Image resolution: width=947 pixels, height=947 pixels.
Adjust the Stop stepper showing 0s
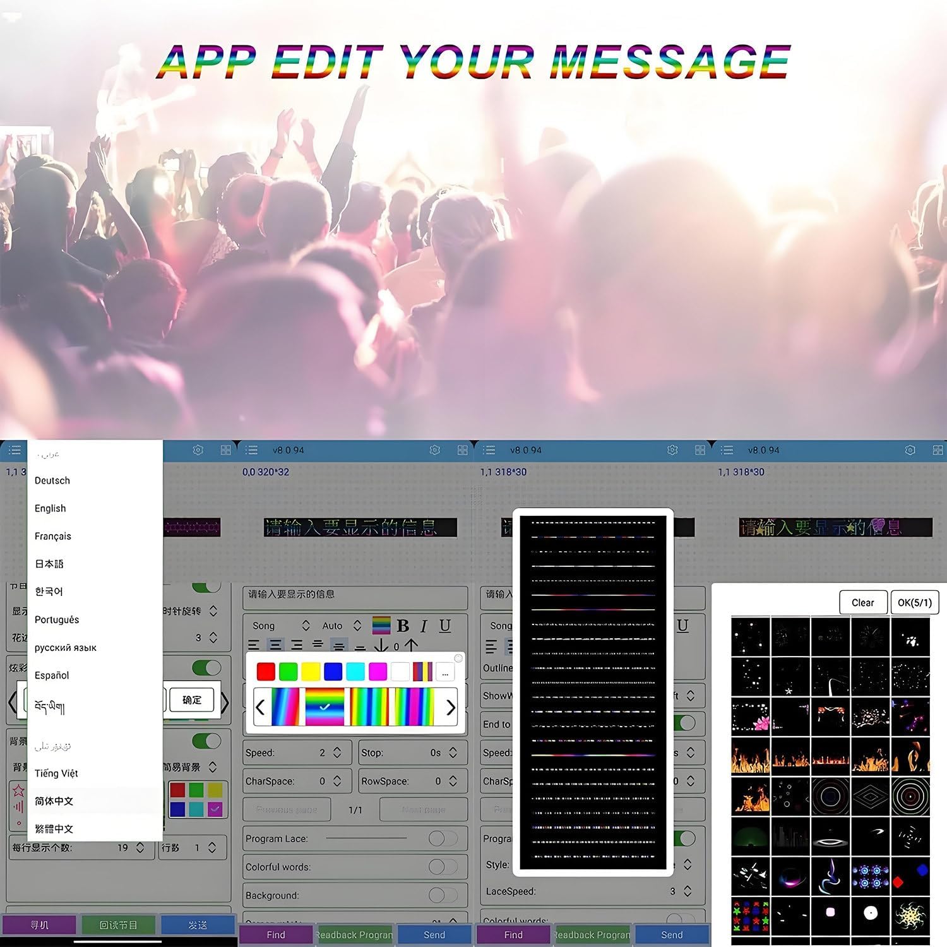[453, 753]
